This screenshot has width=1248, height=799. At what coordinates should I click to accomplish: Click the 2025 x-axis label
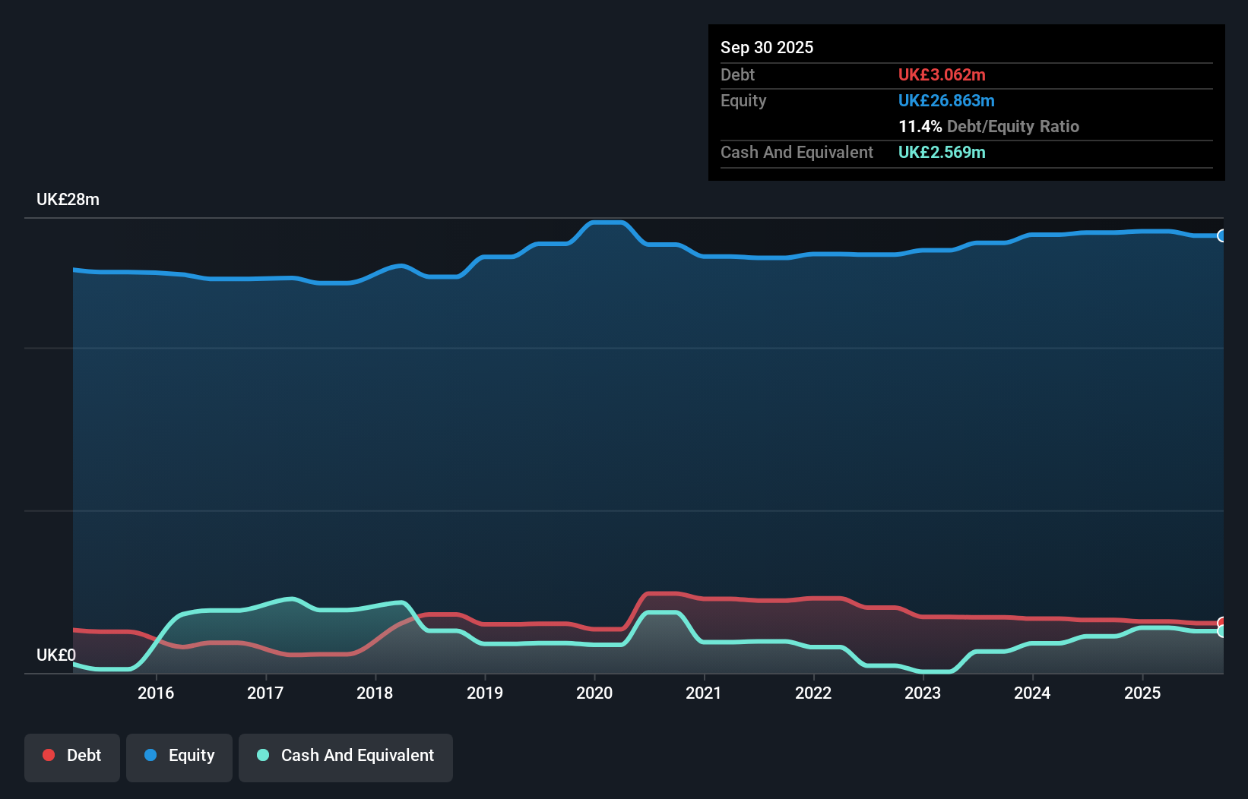tap(1142, 693)
